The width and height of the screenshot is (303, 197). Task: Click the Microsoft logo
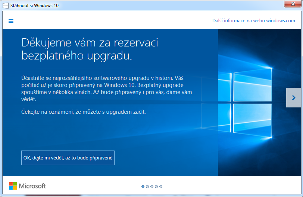click(27, 186)
